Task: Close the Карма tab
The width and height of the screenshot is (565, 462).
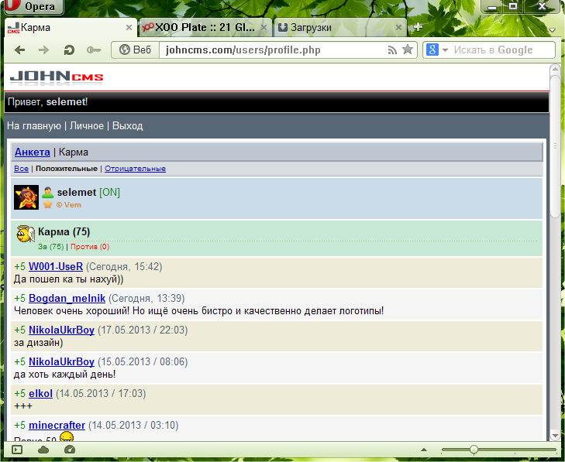Action: coord(129,27)
